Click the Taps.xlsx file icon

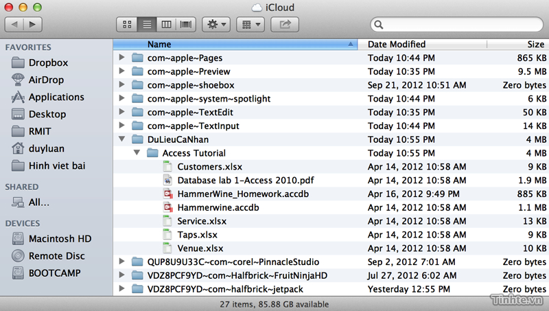pos(167,235)
